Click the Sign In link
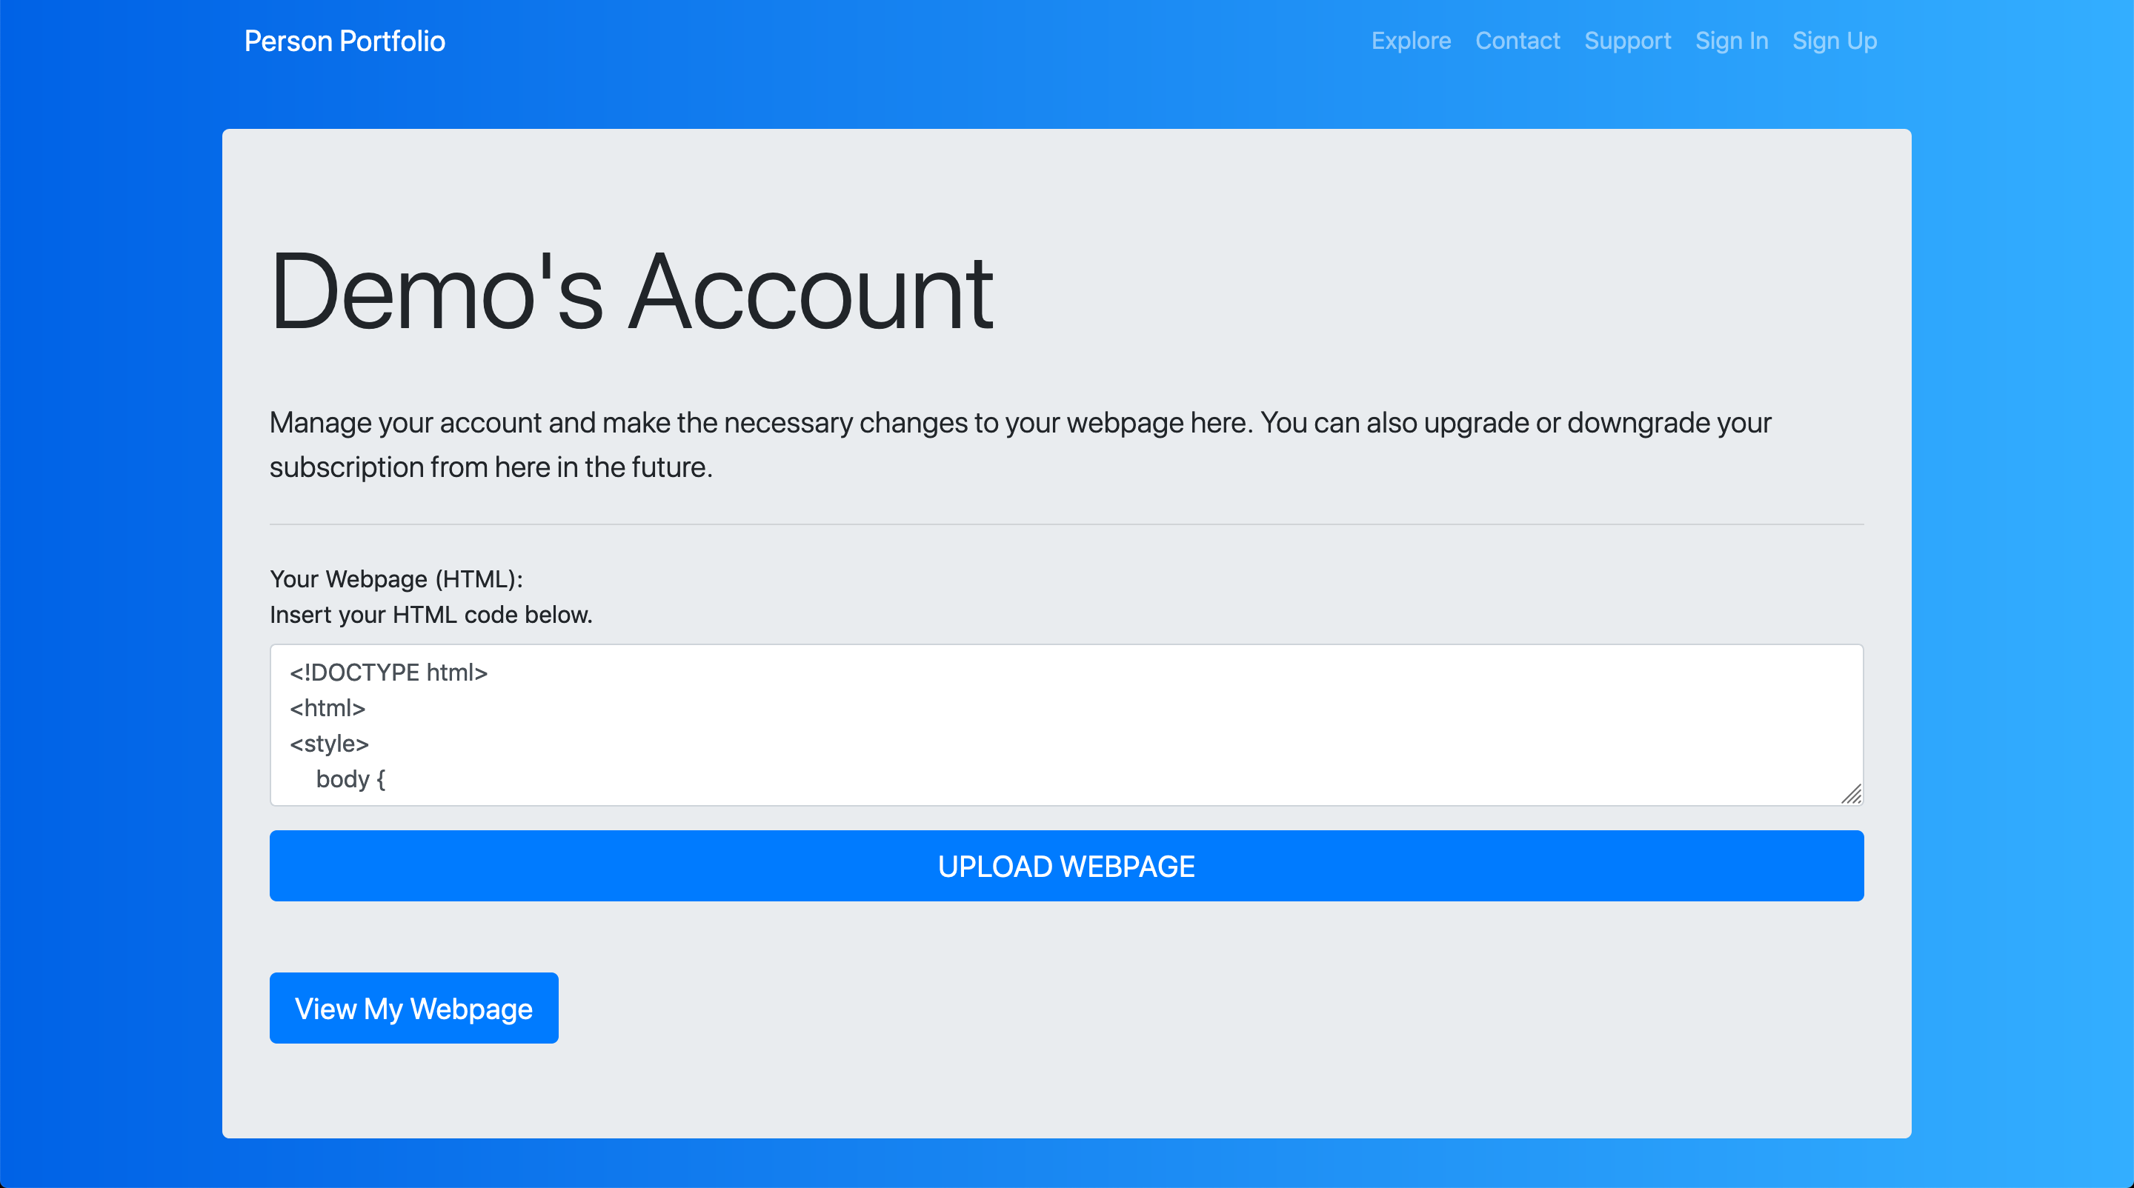 [x=1732, y=41]
